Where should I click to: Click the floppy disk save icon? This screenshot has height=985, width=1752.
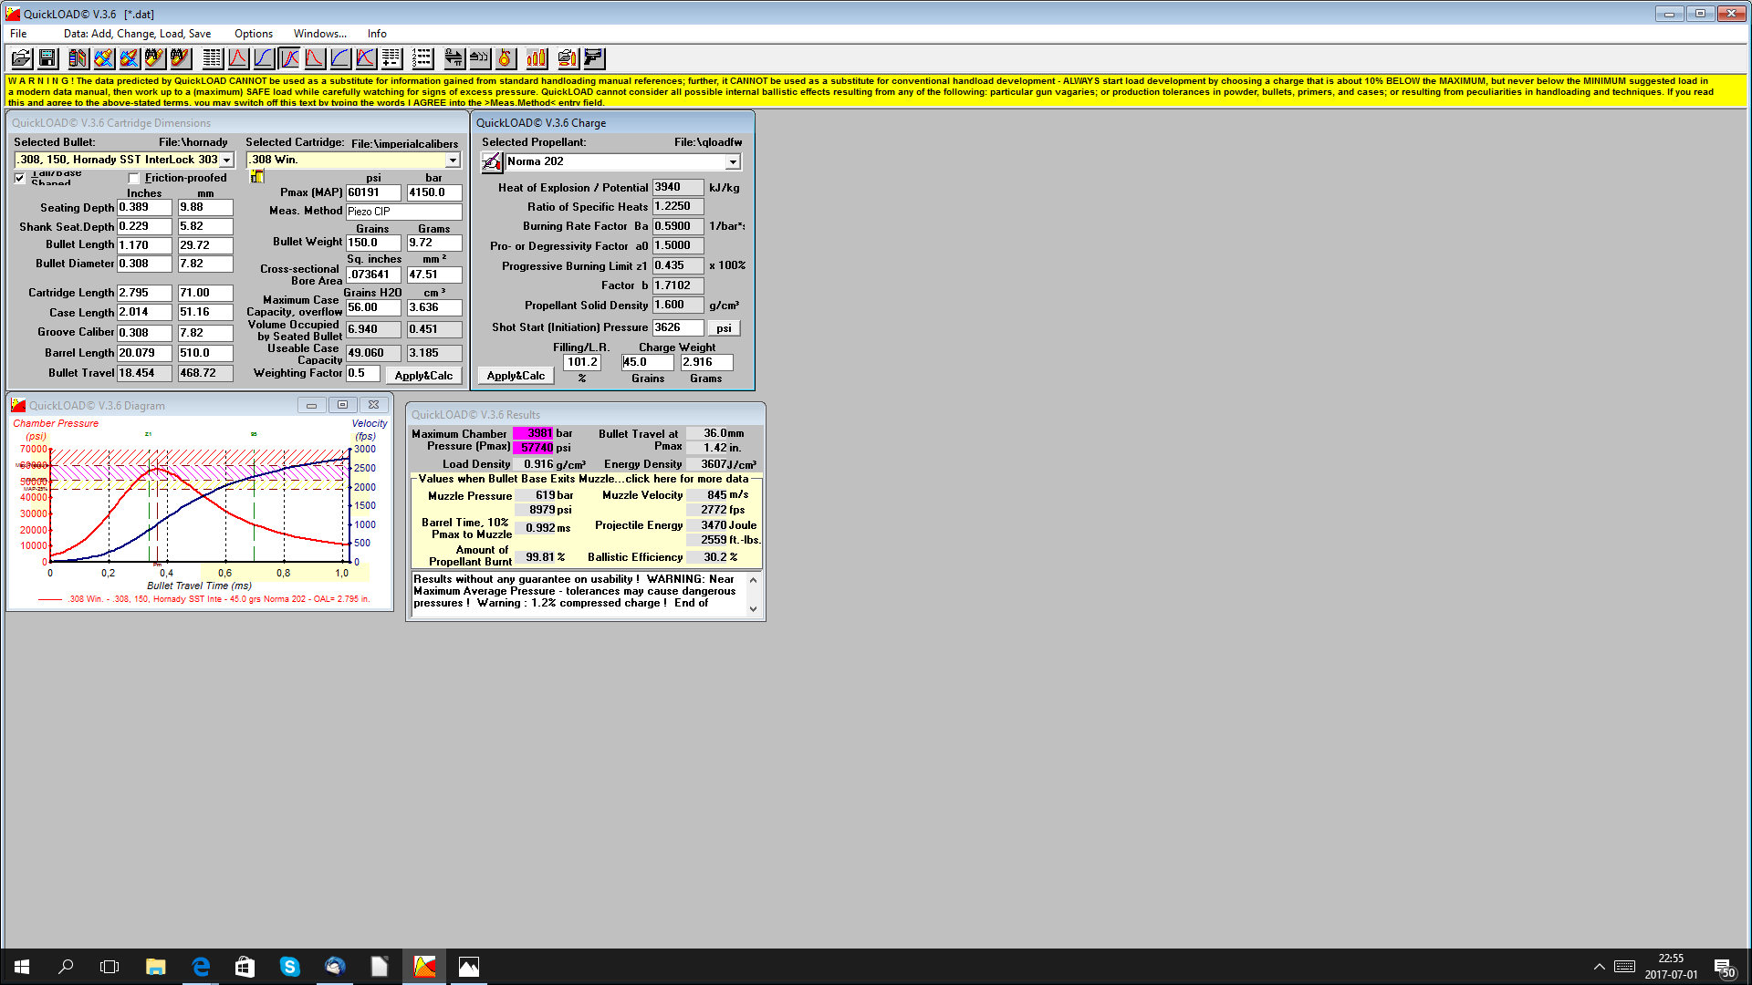coord(47,58)
